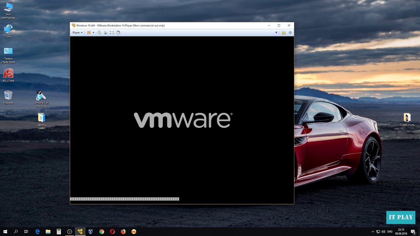
Task: Open VirtualBox from the taskbar
Action: (x=91, y=231)
